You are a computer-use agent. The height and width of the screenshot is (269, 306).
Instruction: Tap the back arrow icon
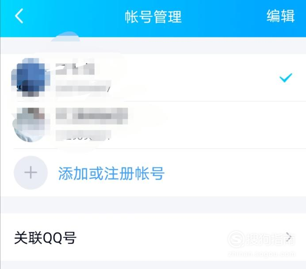tap(19, 16)
